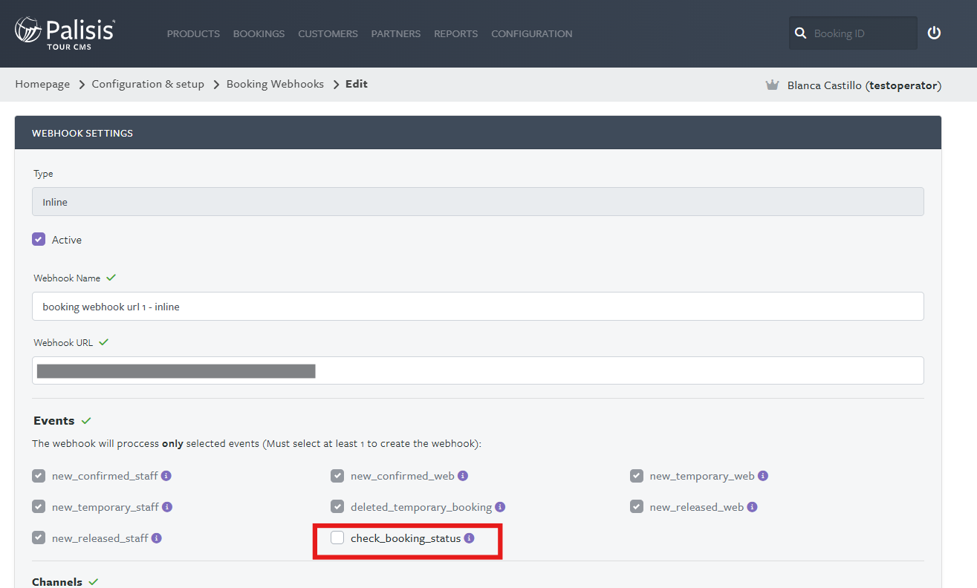Toggle the new_temporary_web checkbox

pyautogui.click(x=637, y=476)
